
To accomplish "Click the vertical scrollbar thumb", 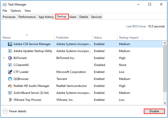I will click(165, 68).
